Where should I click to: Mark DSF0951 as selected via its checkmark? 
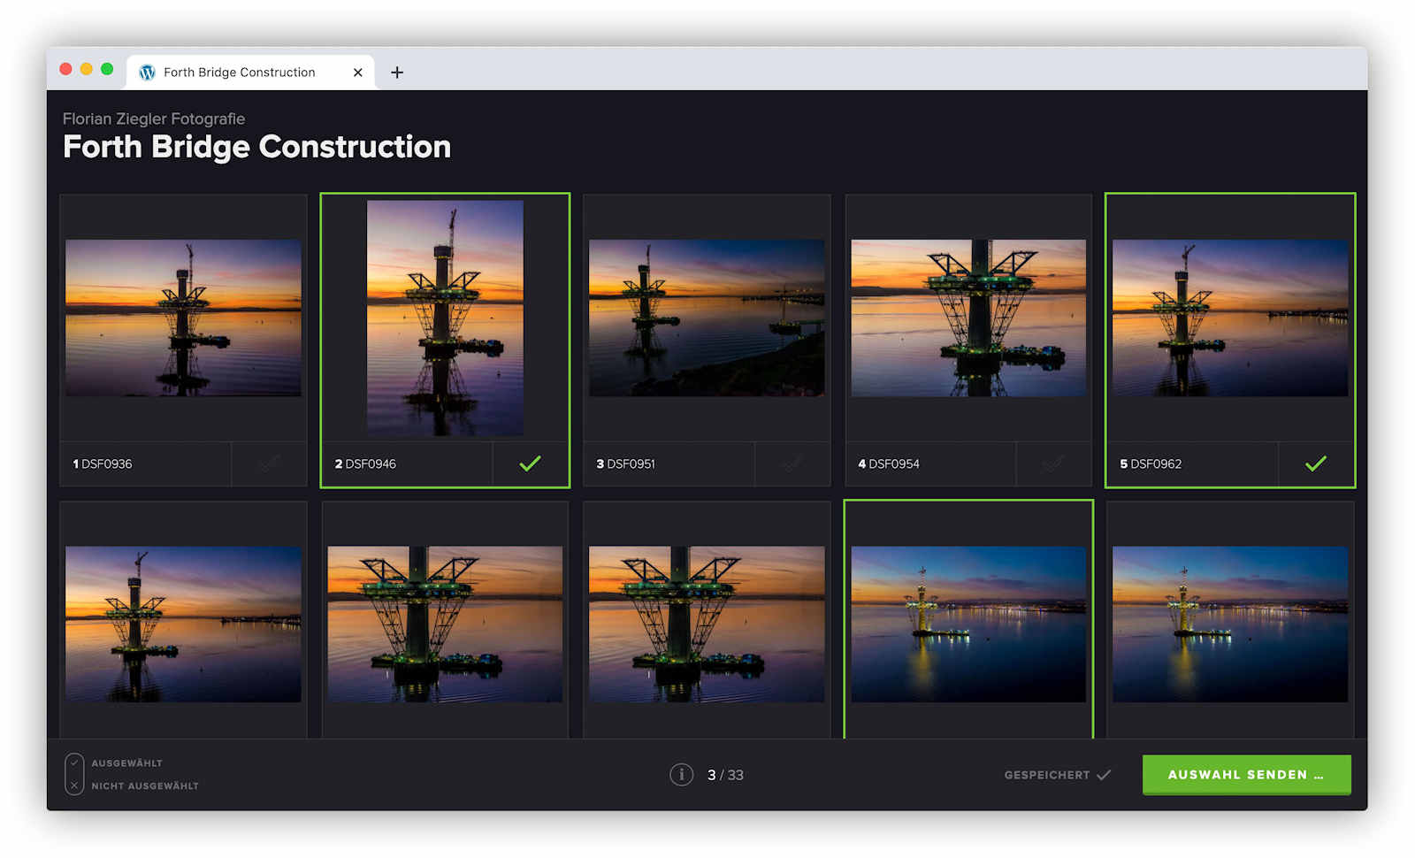[792, 463]
